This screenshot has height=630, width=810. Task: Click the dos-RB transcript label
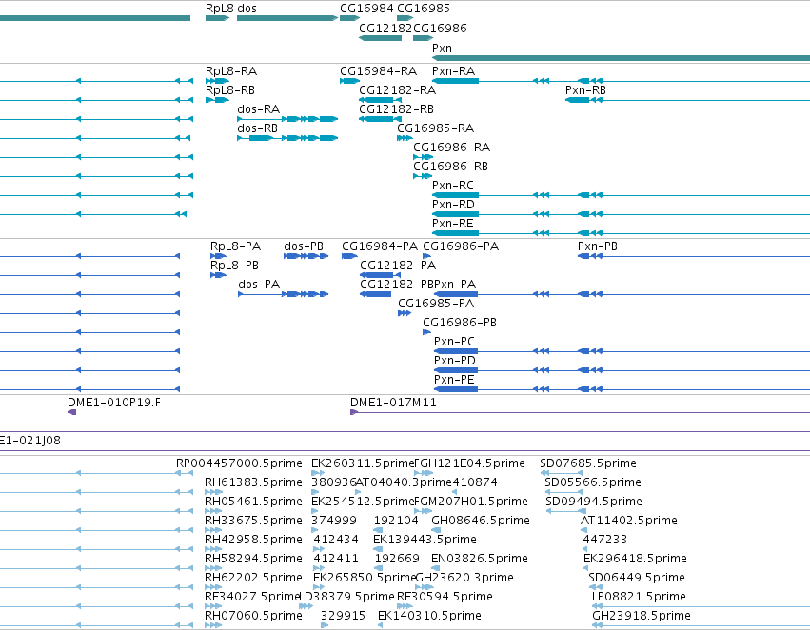pos(257,128)
